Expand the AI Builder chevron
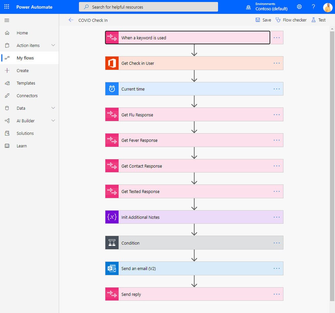This screenshot has height=313, width=335. pos(53,120)
